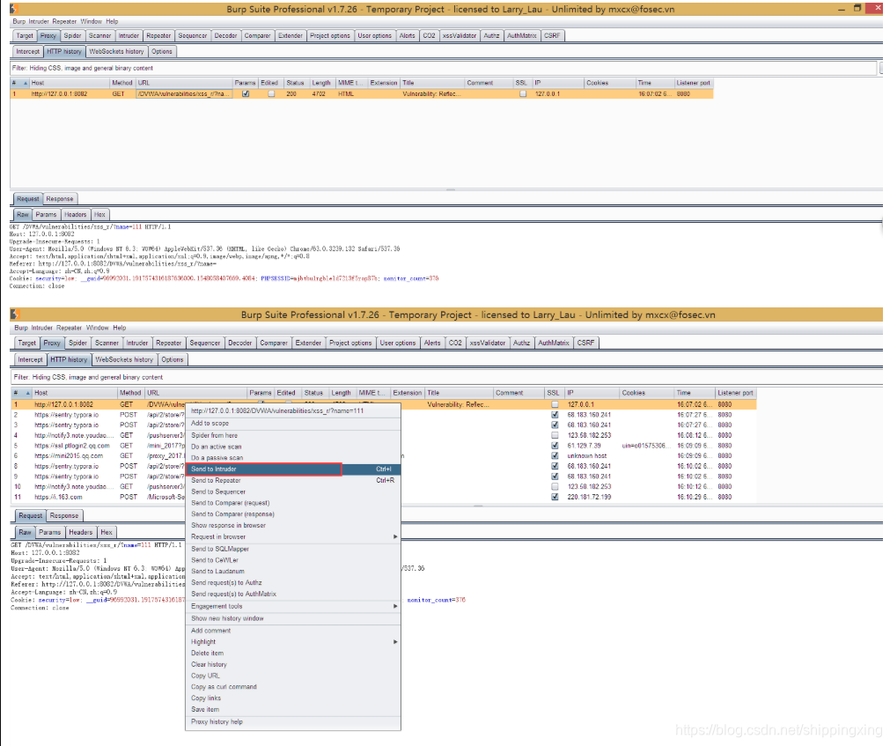Toggle SSL checkbox of row 4 notify3.note.youdao
The image size is (890, 746).
(x=555, y=435)
